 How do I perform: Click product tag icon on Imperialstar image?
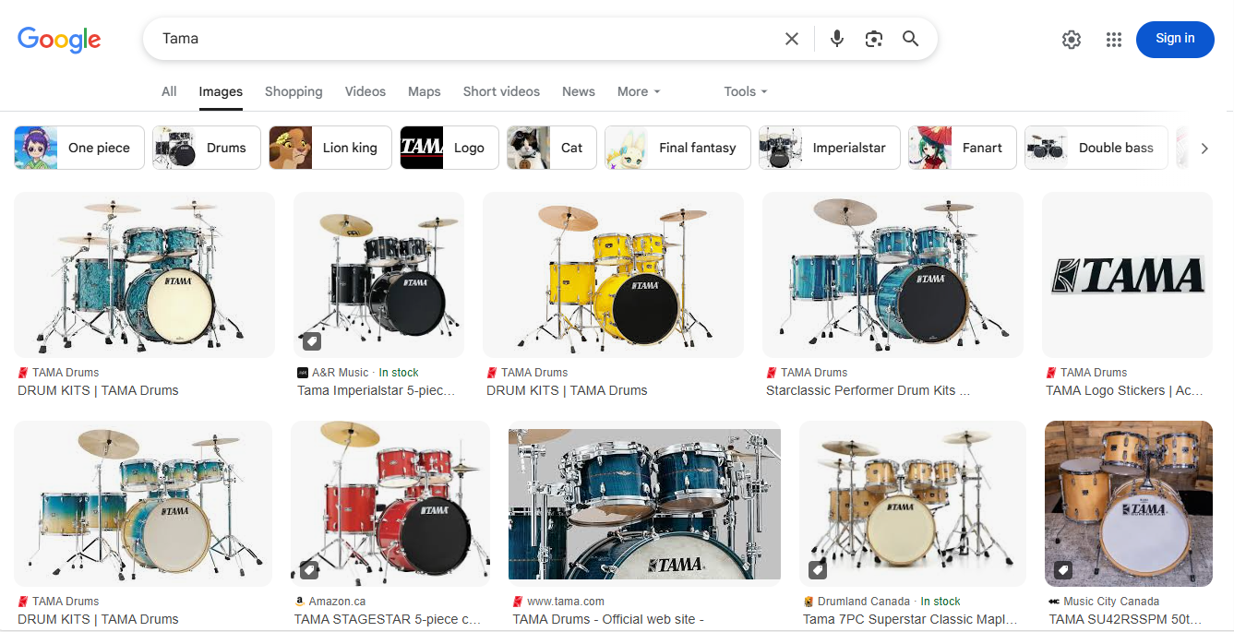[311, 341]
